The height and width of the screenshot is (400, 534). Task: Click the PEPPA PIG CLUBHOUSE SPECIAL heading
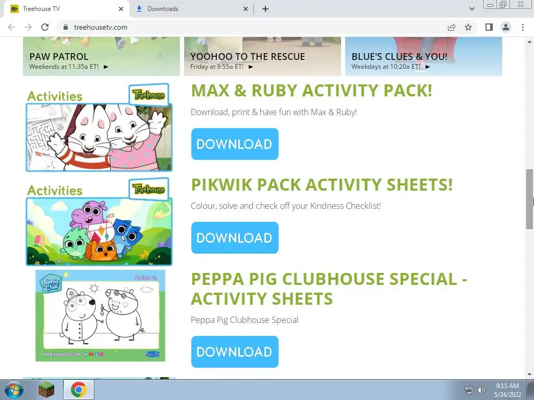pyautogui.click(x=329, y=289)
